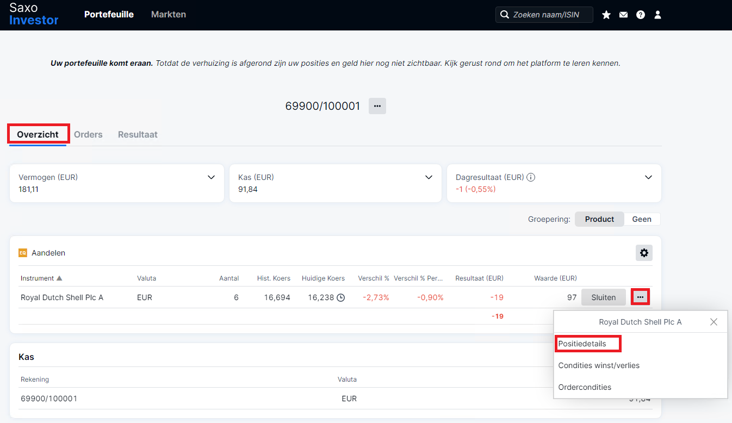Click the 16,694 historical price value
Screen dimensions: 732x423
click(x=276, y=297)
